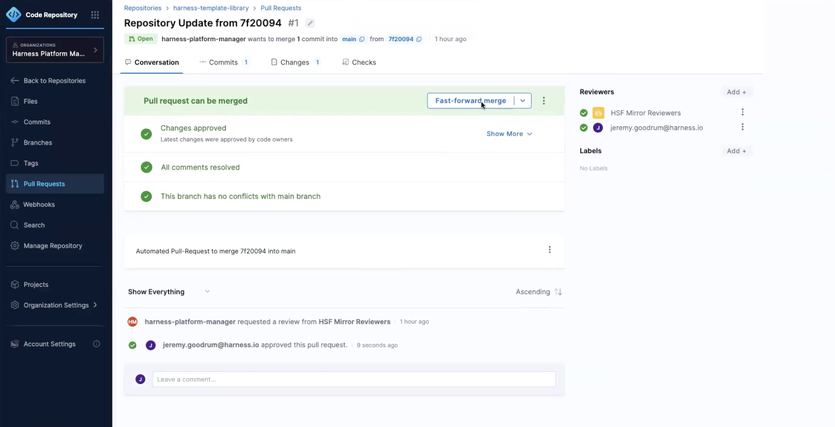Open the app grid icon in header

pyautogui.click(x=95, y=15)
